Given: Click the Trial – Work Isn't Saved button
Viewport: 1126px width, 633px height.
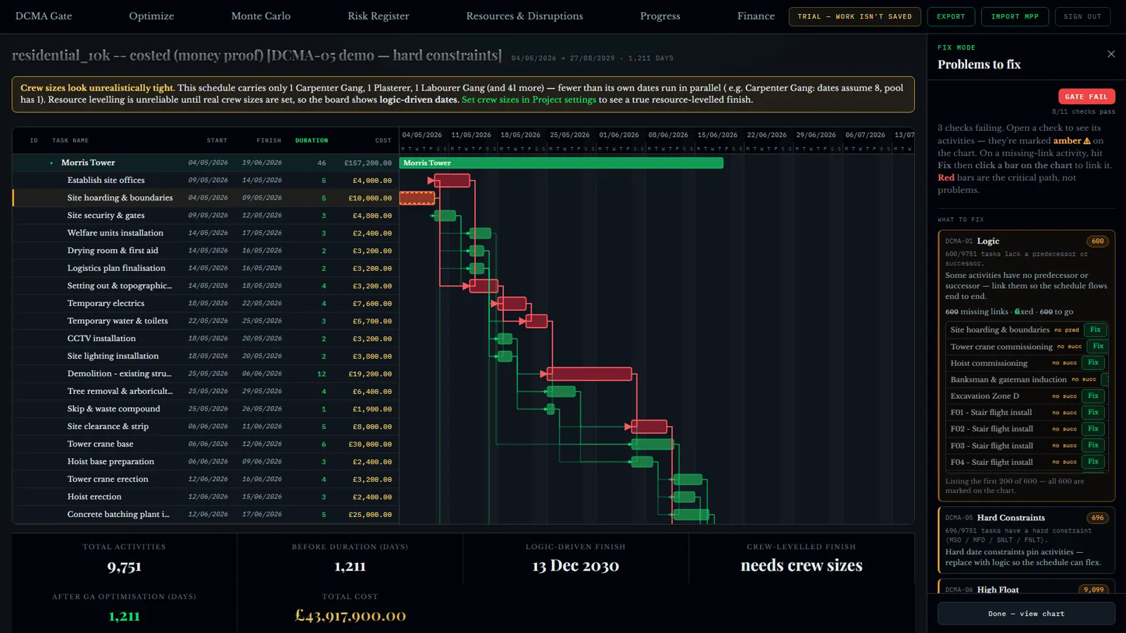Looking at the screenshot, I should [854, 17].
